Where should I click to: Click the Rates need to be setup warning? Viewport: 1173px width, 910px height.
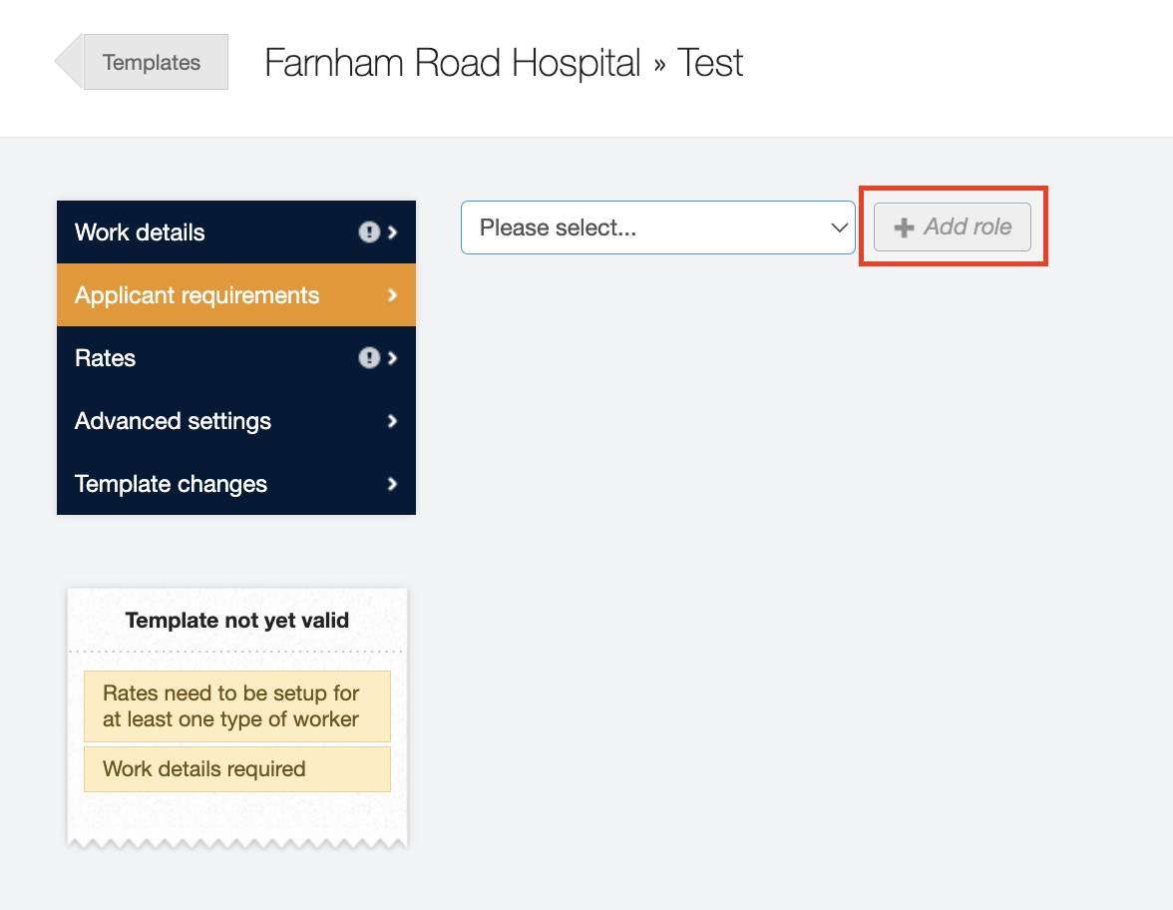[x=236, y=706]
